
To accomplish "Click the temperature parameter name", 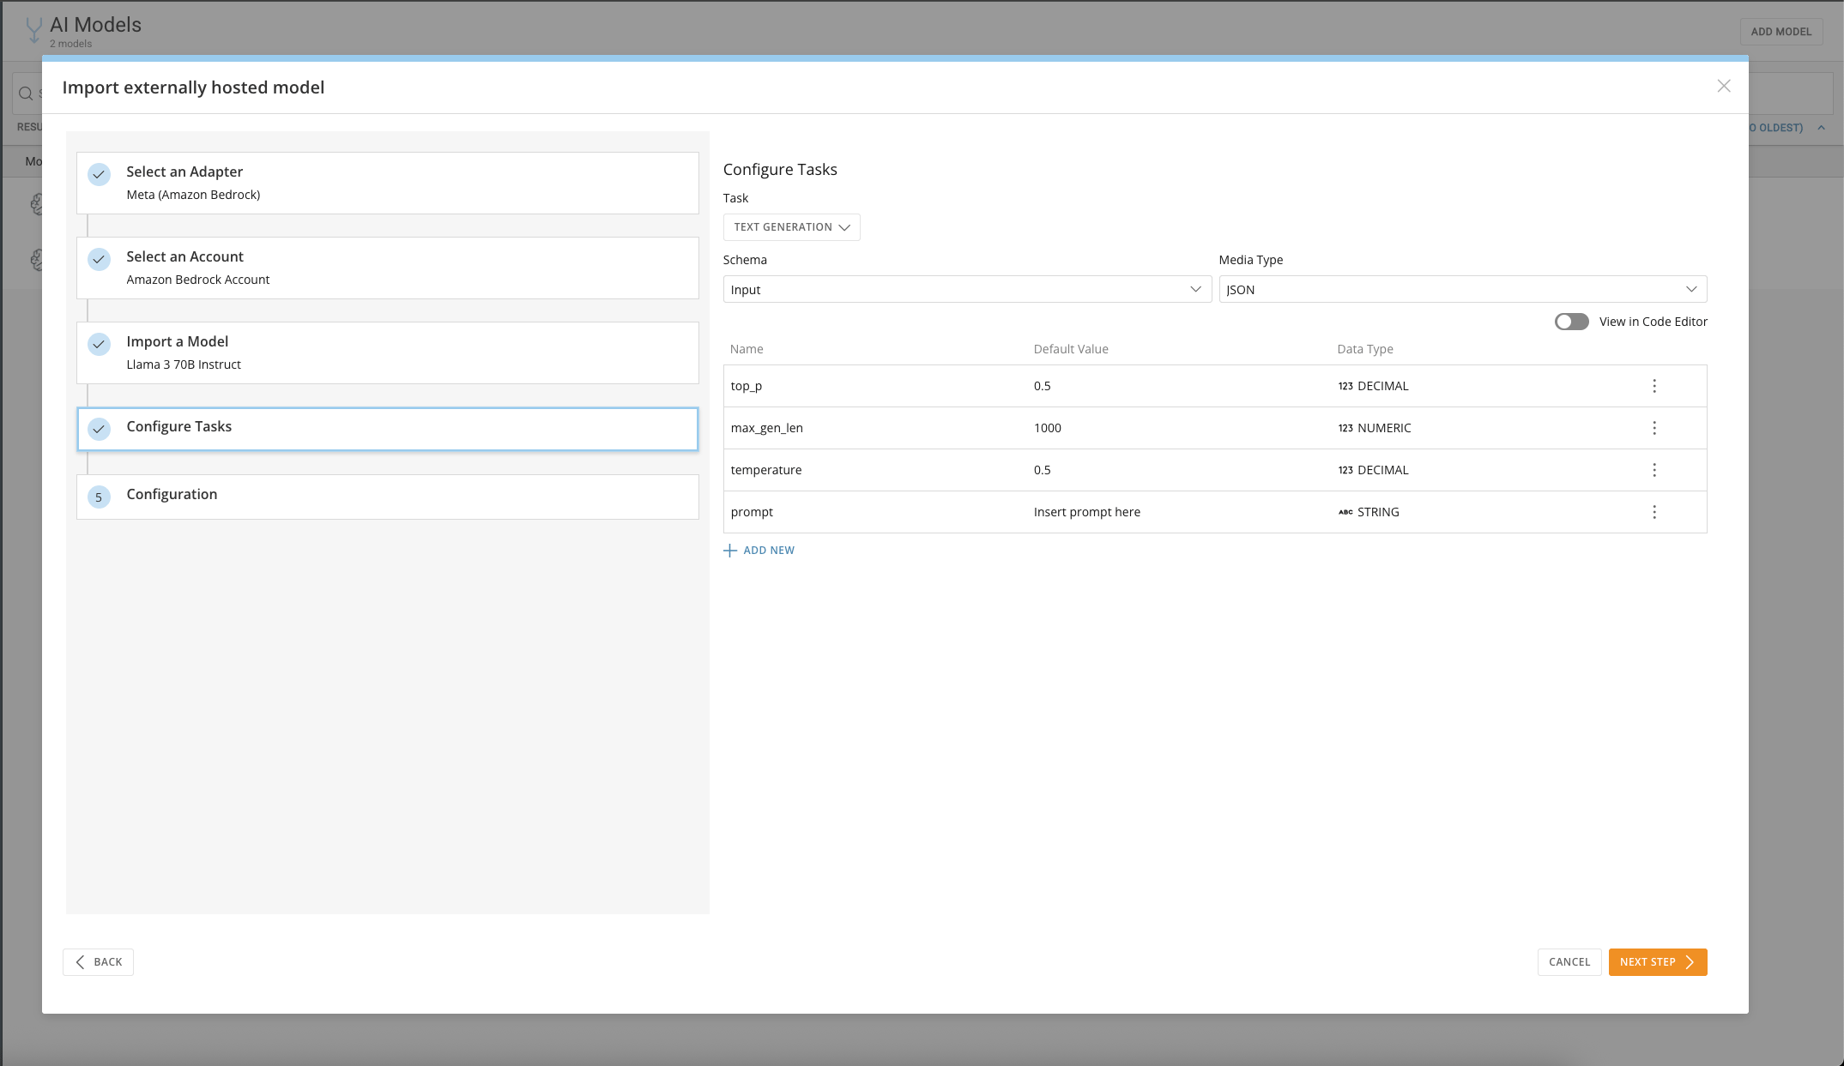I will [x=766, y=470].
